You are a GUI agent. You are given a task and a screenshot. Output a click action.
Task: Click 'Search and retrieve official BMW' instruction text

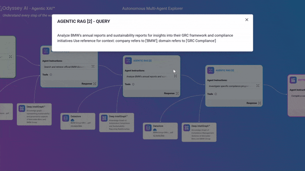pos(65,67)
